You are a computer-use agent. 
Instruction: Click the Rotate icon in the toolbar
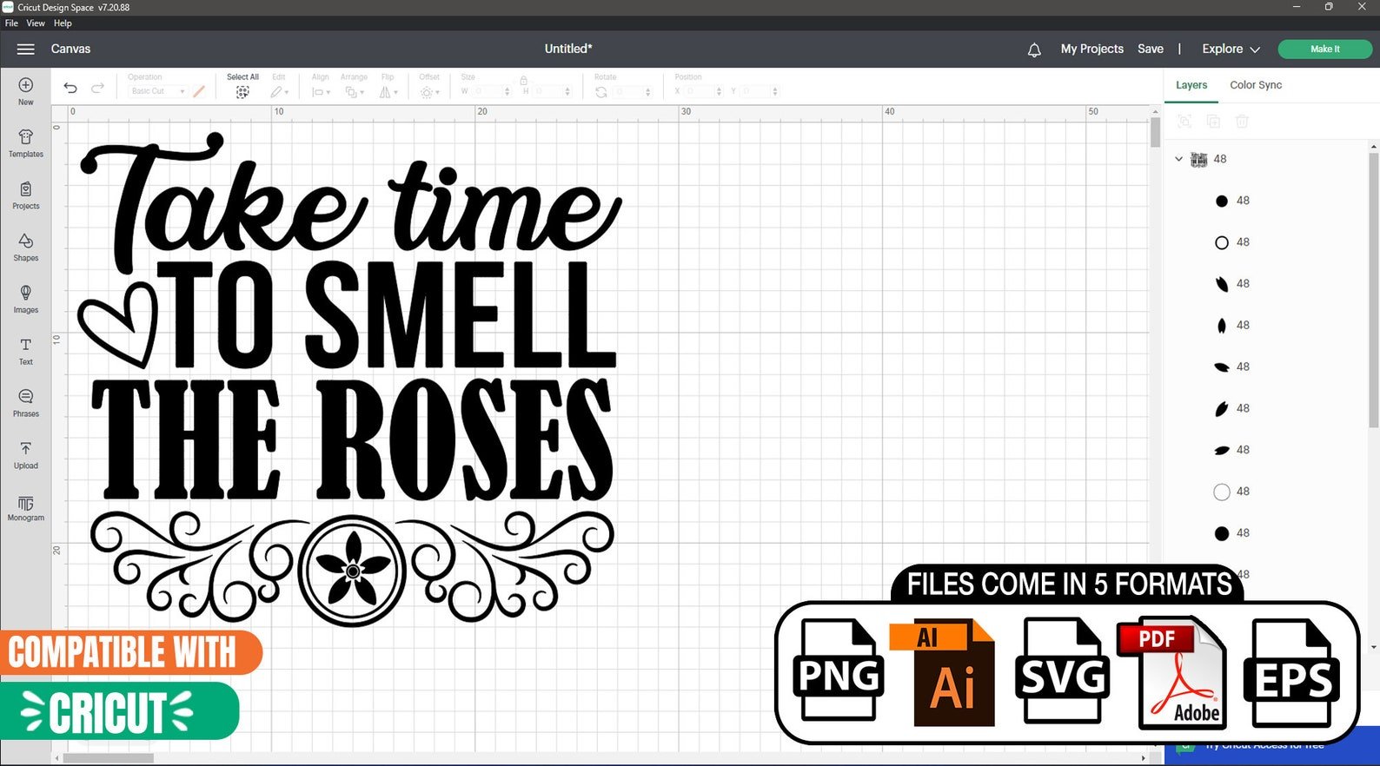point(601,92)
